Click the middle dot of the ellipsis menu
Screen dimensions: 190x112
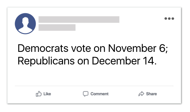pos(169,18)
